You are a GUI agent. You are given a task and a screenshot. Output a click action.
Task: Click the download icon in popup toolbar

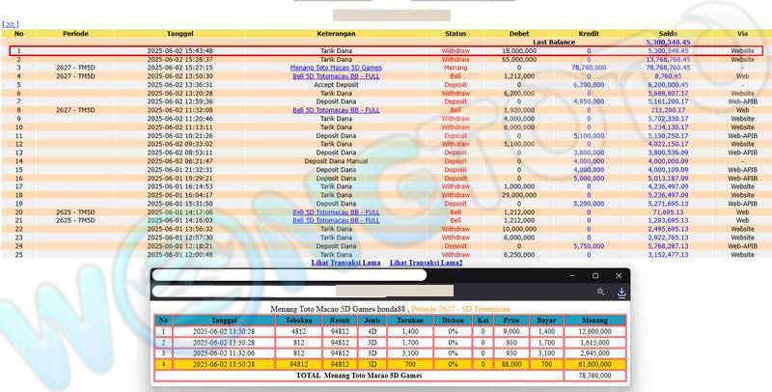tap(621, 292)
